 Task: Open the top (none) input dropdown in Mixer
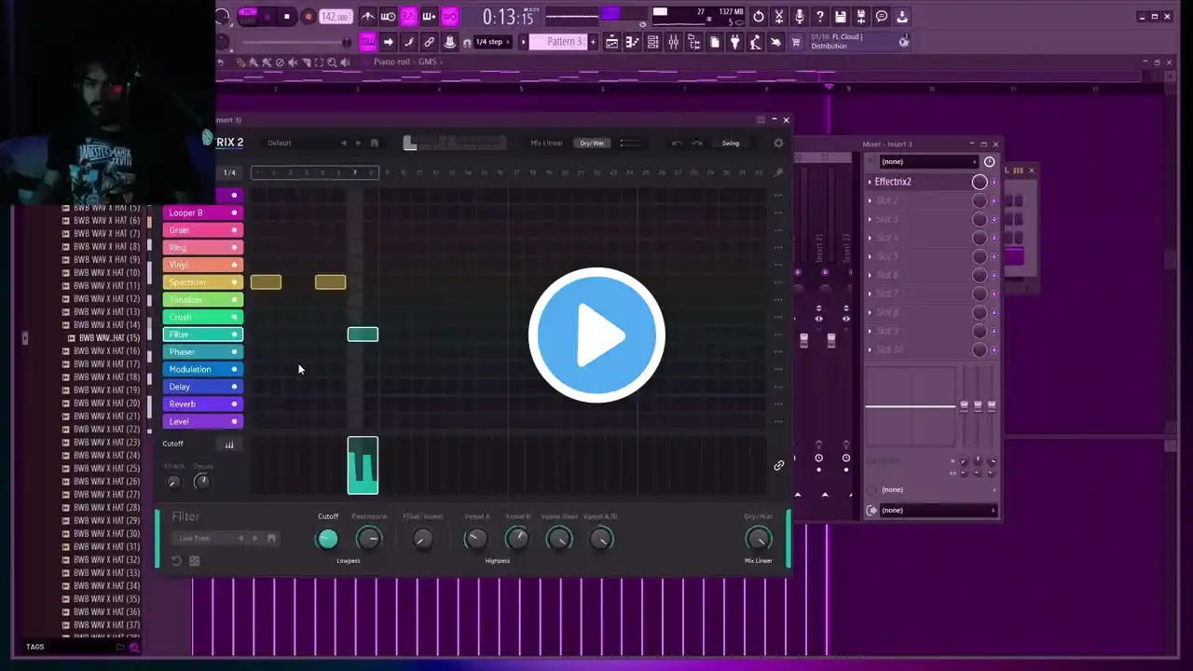tap(929, 162)
